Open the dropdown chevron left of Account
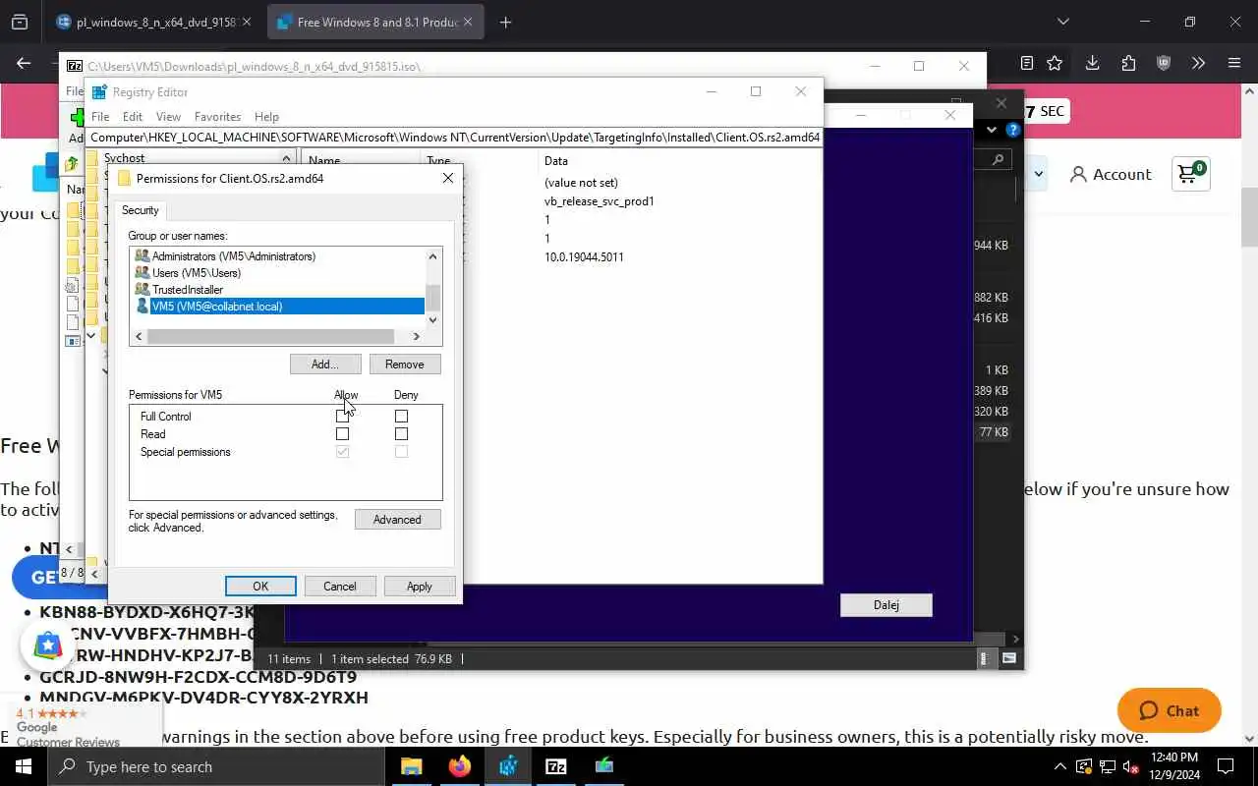Viewport: 1258px width, 786px height. coord(1038,175)
